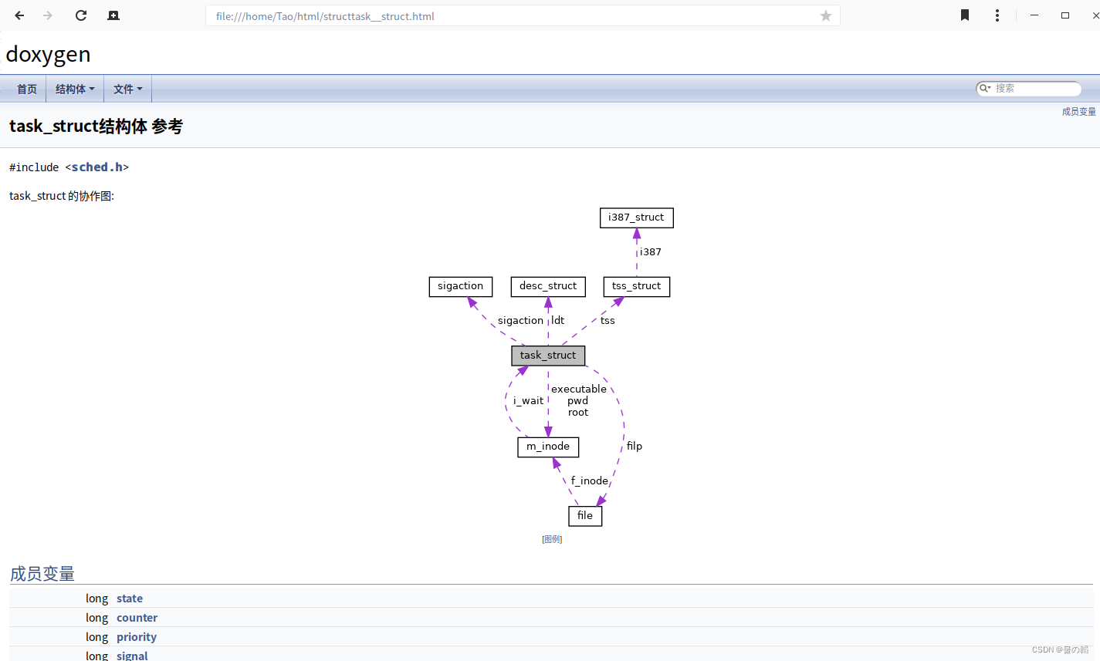
Task: Click the m_inode node in the graph
Action: tap(548, 447)
